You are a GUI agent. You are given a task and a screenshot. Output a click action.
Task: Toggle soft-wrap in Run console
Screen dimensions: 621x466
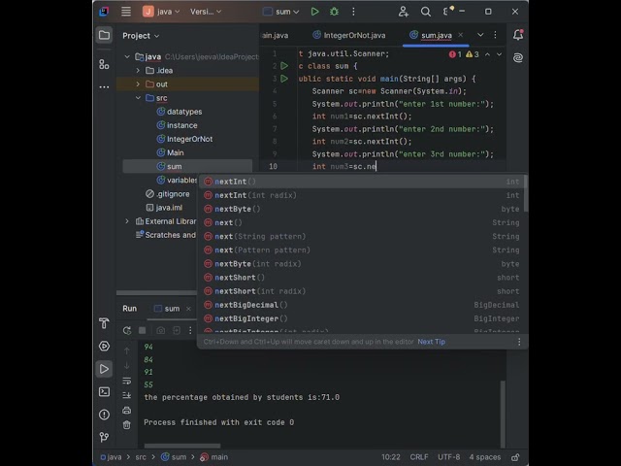(127, 381)
